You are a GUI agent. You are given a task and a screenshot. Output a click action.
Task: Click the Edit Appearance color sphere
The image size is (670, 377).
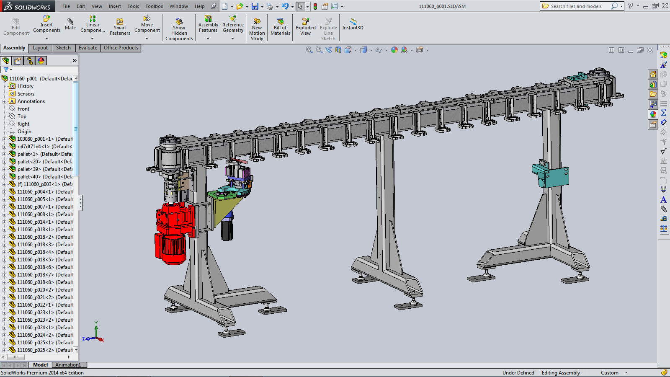[x=394, y=50]
